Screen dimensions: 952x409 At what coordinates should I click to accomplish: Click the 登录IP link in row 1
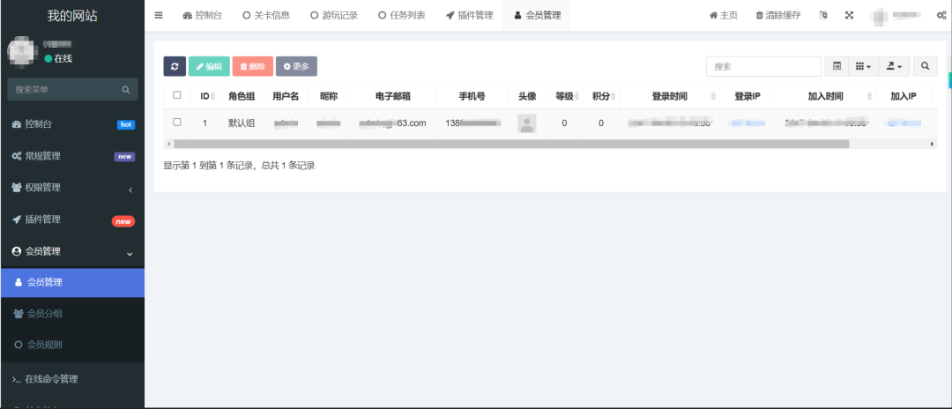[747, 123]
